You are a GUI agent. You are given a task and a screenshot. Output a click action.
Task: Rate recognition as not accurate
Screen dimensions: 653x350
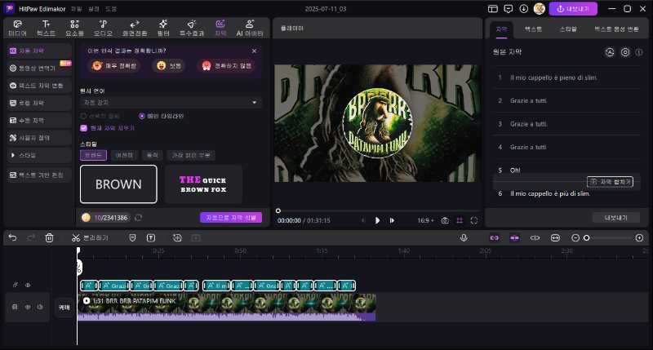[227, 66]
